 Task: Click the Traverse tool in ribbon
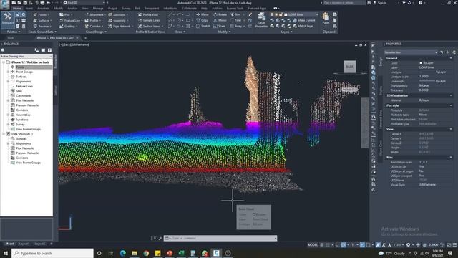pos(42,26)
